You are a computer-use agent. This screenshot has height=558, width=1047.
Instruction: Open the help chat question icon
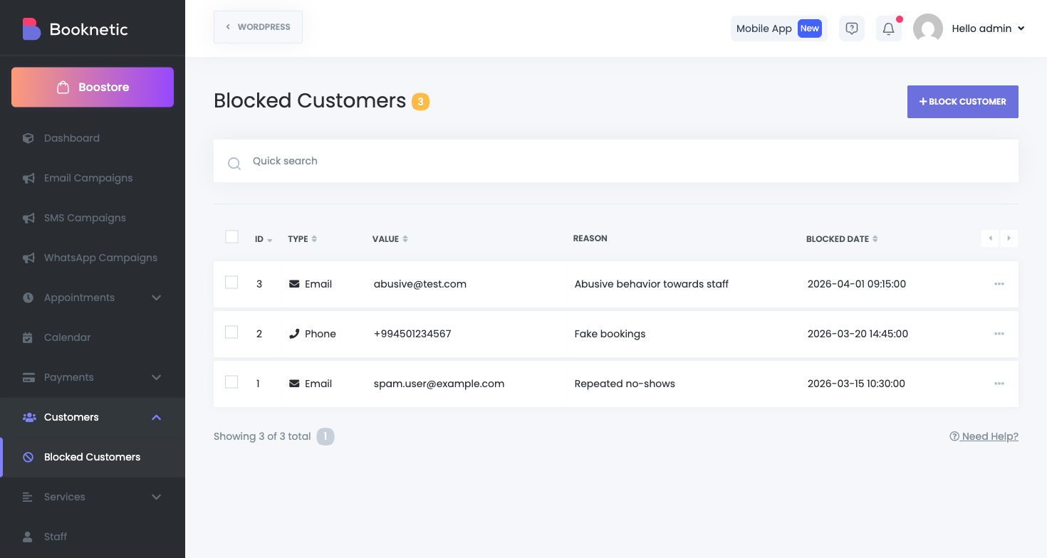click(851, 28)
